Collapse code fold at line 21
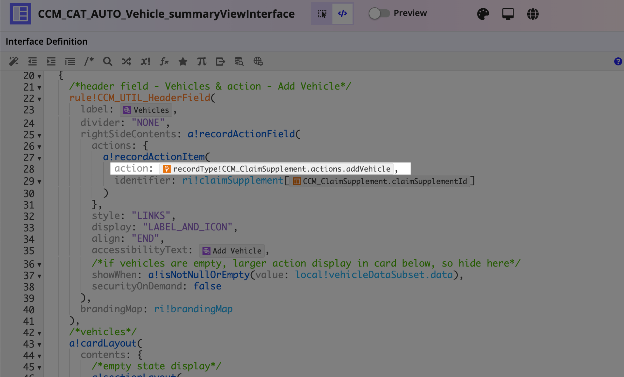This screenshot has width=624, height=377. point(39,88)
